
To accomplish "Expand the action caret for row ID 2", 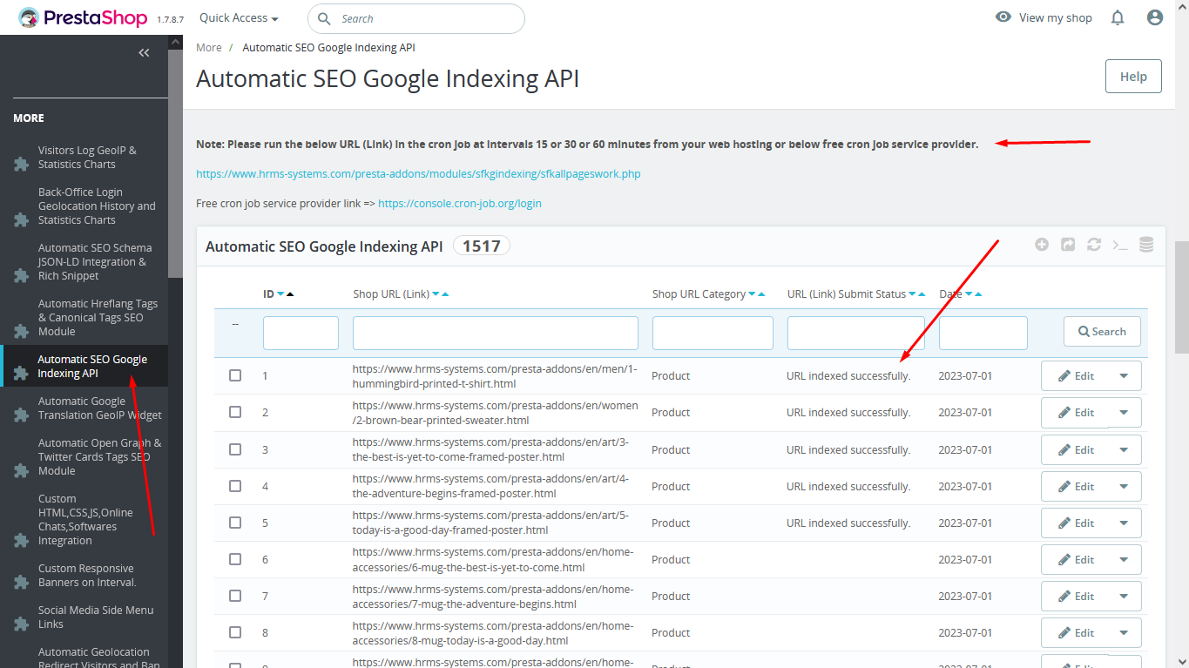I will tap(1124, 413).
